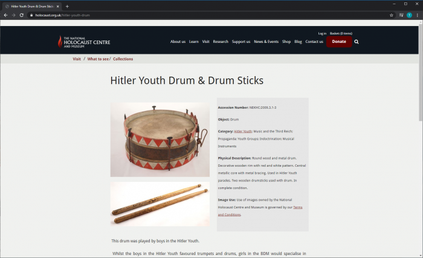
Task: Open the browser profile avatar icon
Action: pyautogui.click(x=409, y=15)
